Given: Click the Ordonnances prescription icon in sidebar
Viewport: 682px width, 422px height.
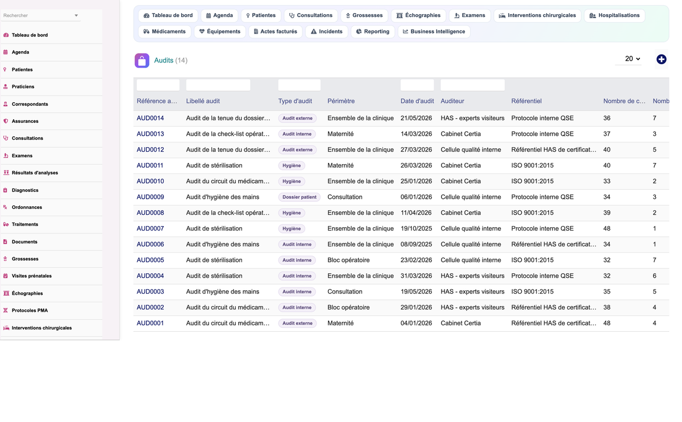Looking at the screenshot, I should (x=6, y=207).
